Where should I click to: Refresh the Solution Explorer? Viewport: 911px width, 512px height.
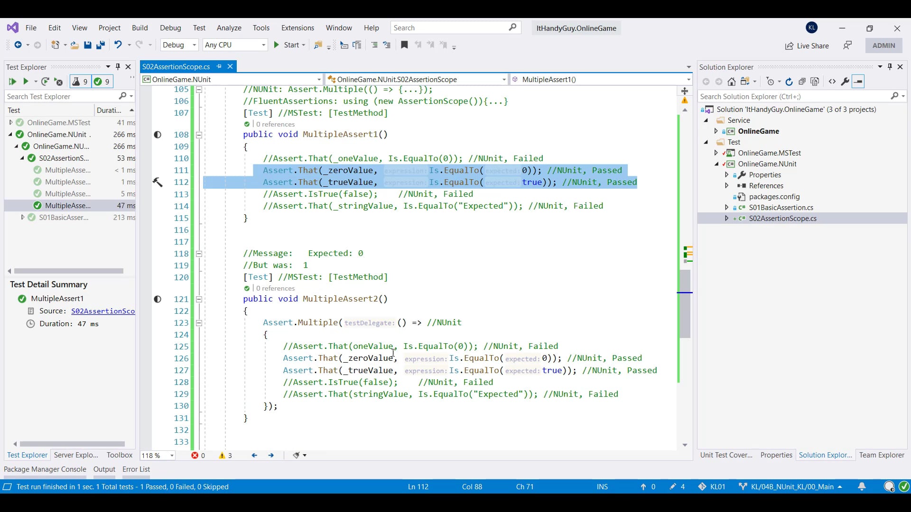tap(789, 82)
